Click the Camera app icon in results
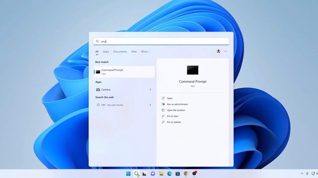Screen dimensions: 318x178 pos(98,89)
